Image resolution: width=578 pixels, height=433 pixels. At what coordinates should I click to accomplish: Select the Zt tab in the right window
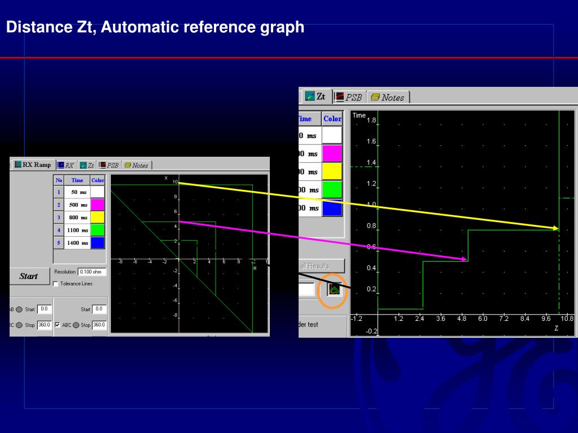pos(317,96)
